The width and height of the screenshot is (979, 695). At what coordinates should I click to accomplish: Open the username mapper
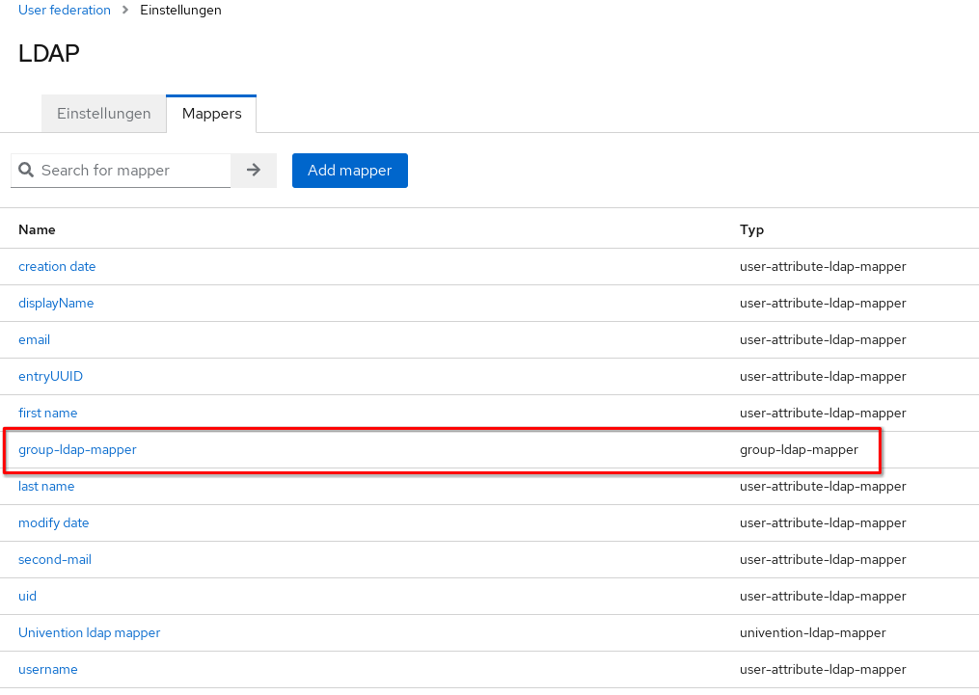click(x=48, y=669)
